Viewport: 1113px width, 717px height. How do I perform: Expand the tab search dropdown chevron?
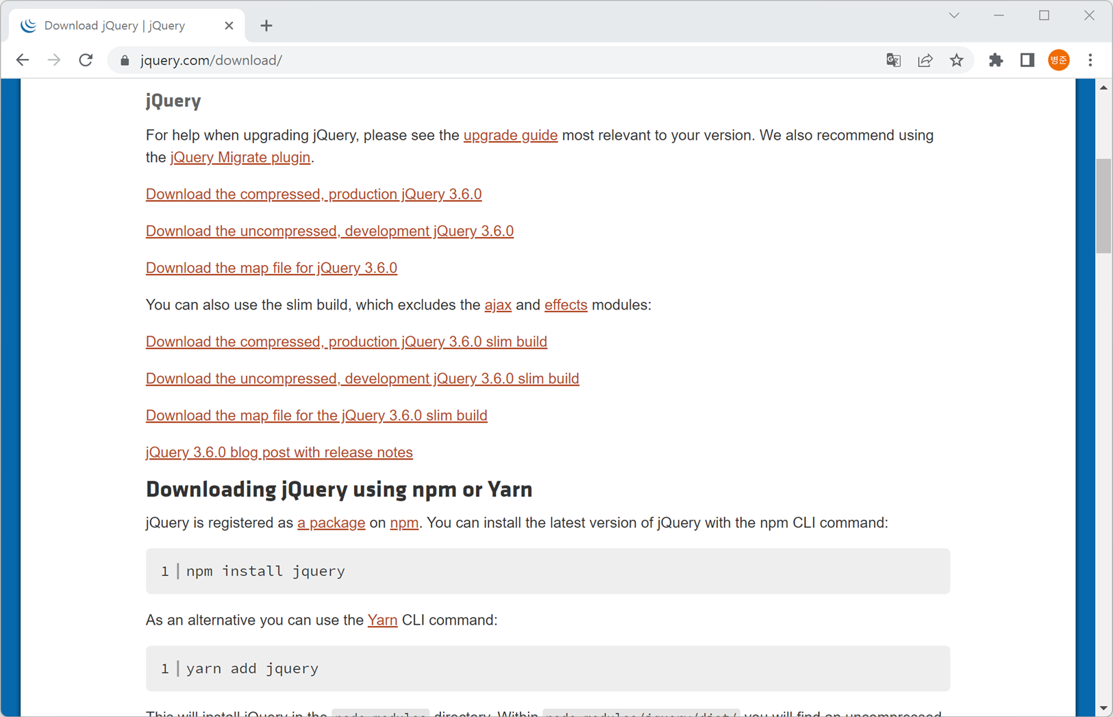point(954,15)
